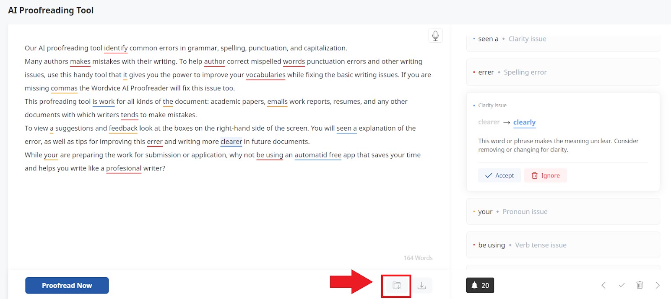Click the download document icon

click(x=422, y=286)
